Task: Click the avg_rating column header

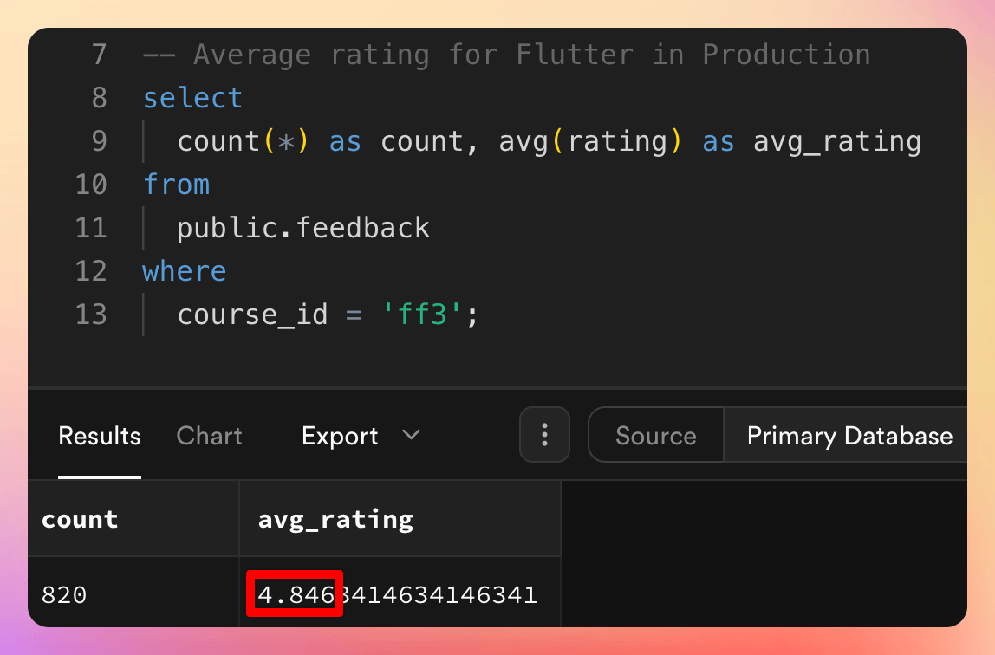Action: point(335,519)
